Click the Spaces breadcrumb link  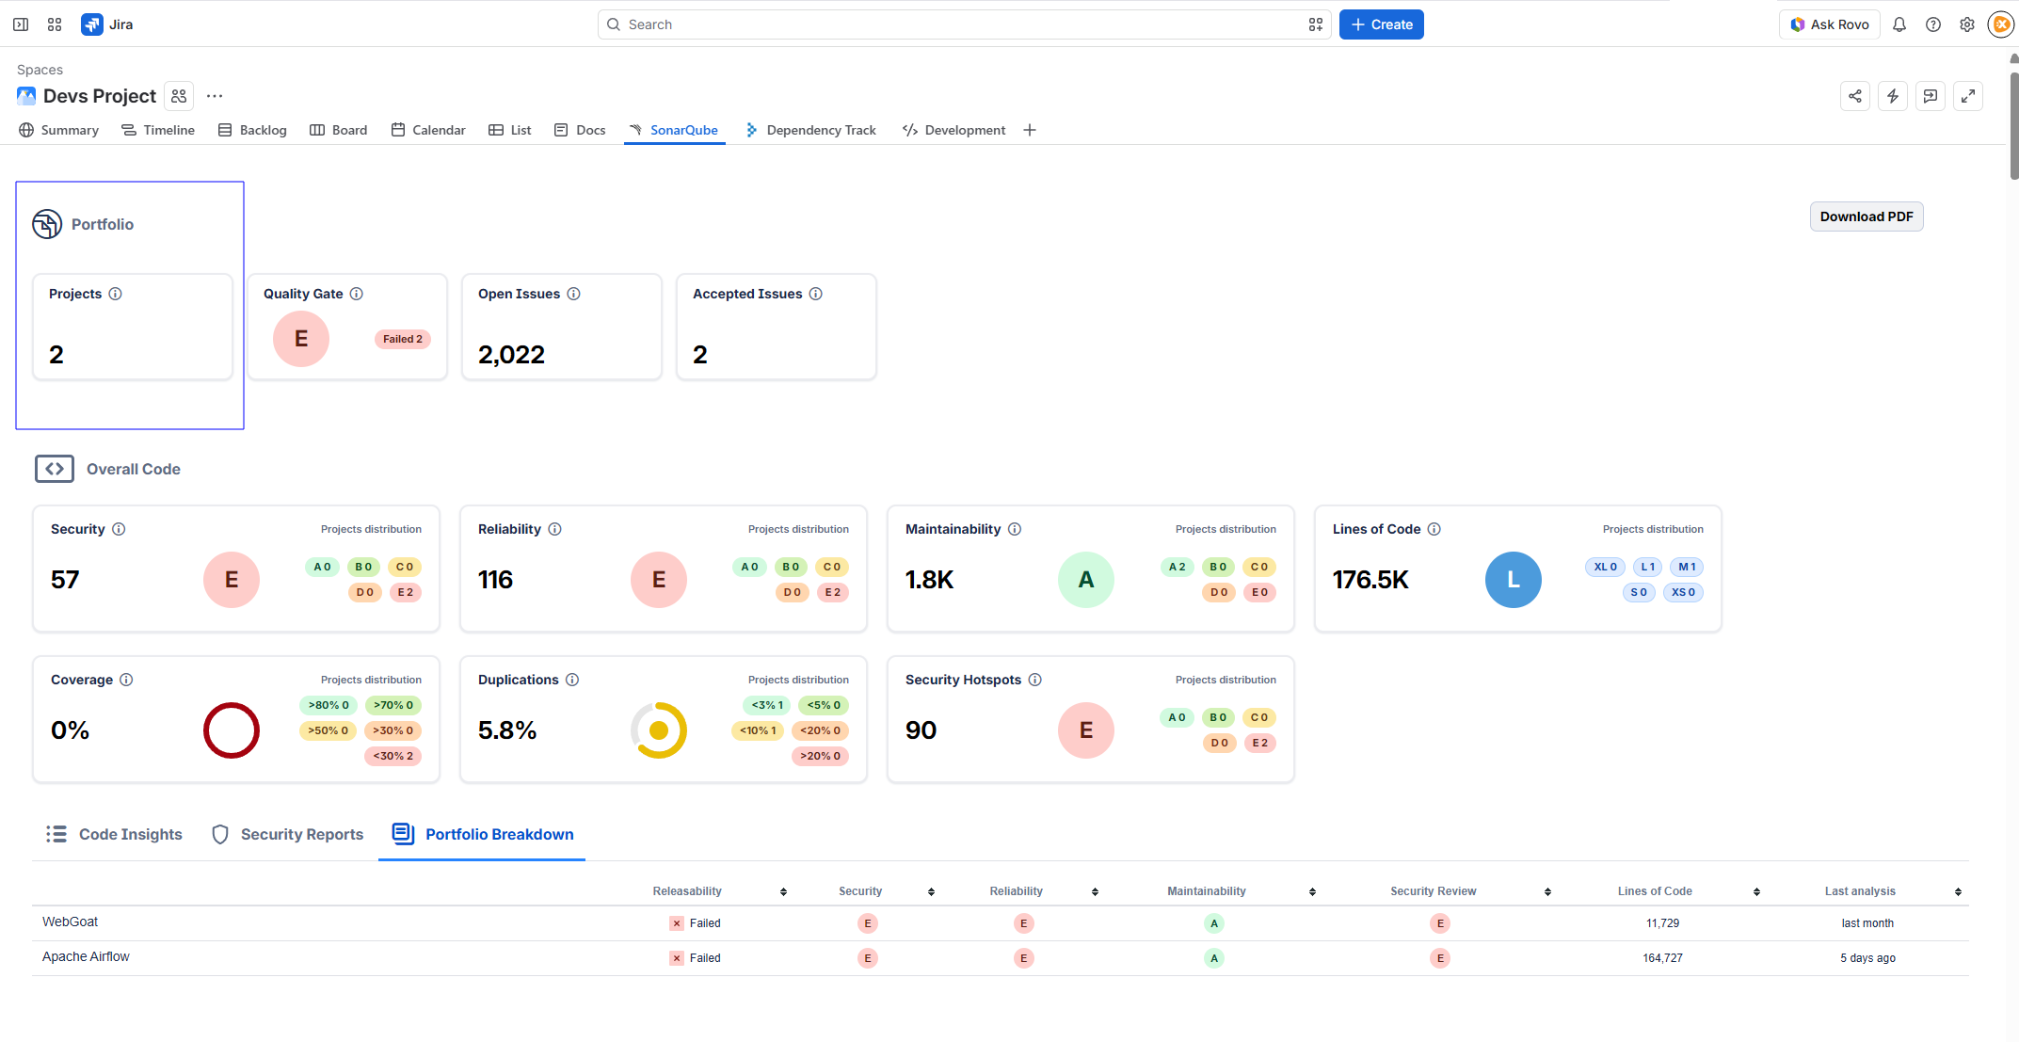point(40,70)
